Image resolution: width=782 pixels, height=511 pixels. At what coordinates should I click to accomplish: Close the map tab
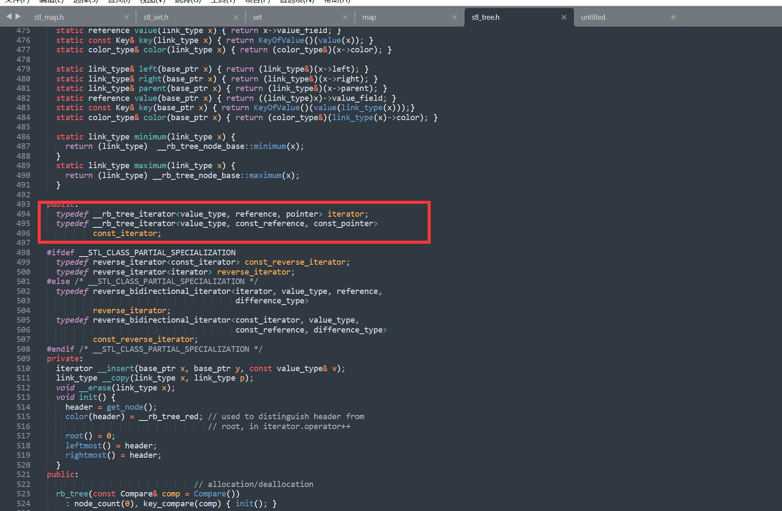454,17
